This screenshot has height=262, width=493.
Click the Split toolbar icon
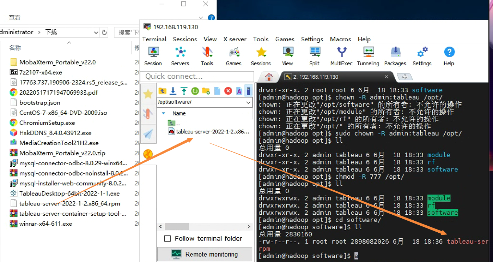pos(315,56)
